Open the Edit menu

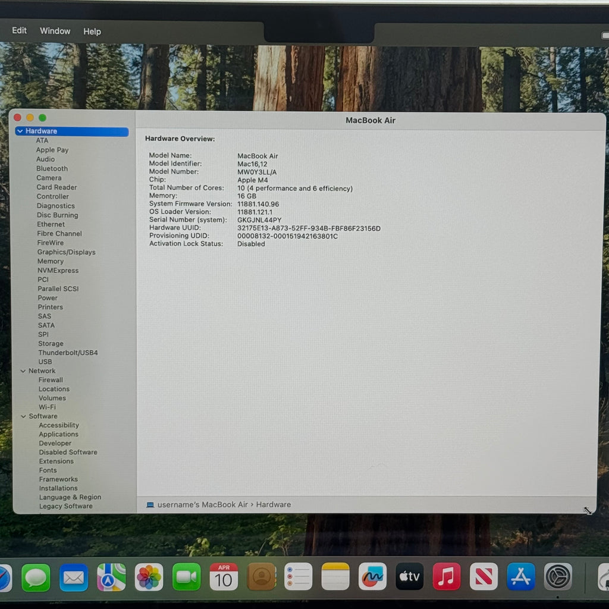(20, 30)
